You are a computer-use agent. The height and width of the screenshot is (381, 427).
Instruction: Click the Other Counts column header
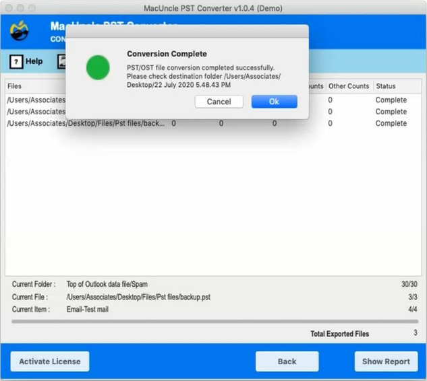[x=349, y=86]
